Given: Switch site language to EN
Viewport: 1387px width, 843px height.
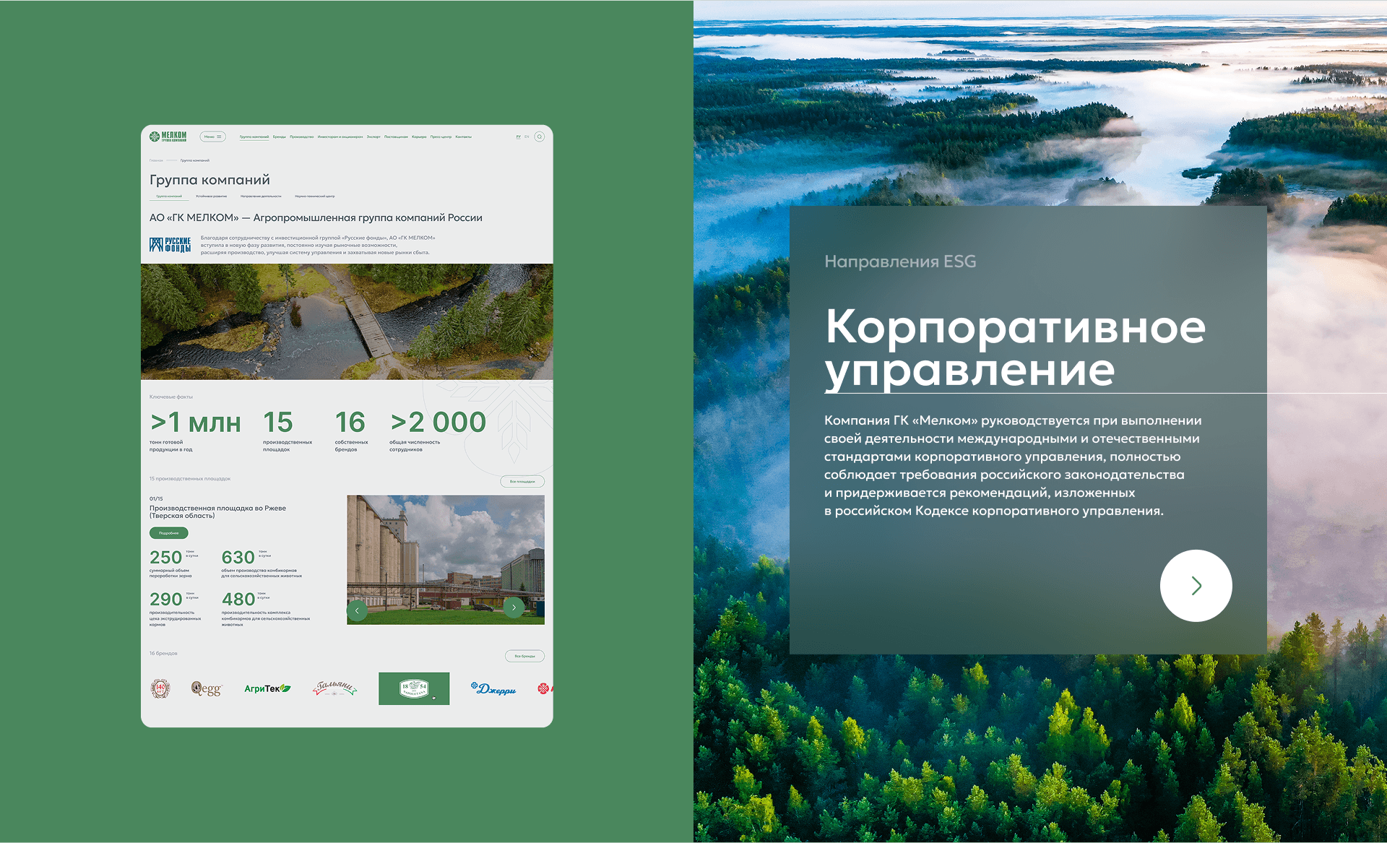Looking at the screenshot, I should point(527,137).
